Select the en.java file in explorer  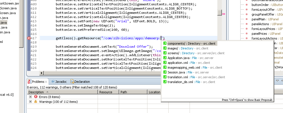coord(5,32)
